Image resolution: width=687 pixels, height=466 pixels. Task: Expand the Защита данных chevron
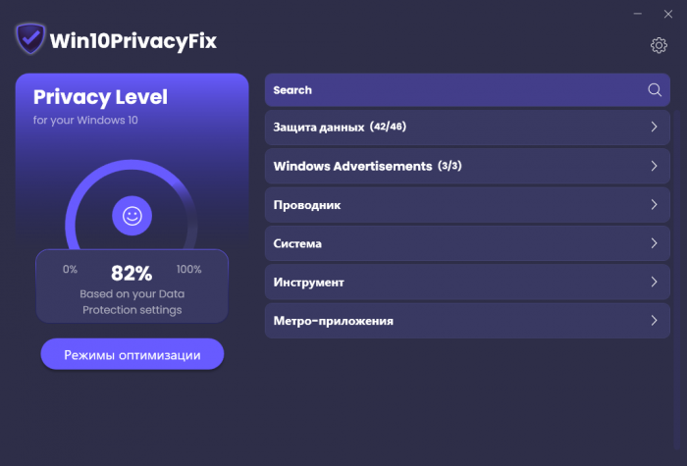pyautogui.click(x=654, y=128)
